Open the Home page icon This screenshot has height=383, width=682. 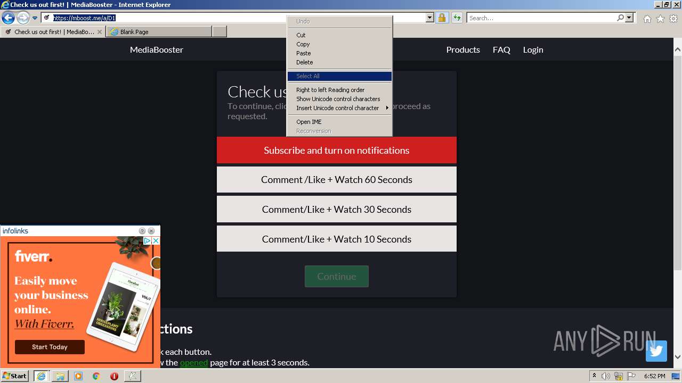[647, 19]
